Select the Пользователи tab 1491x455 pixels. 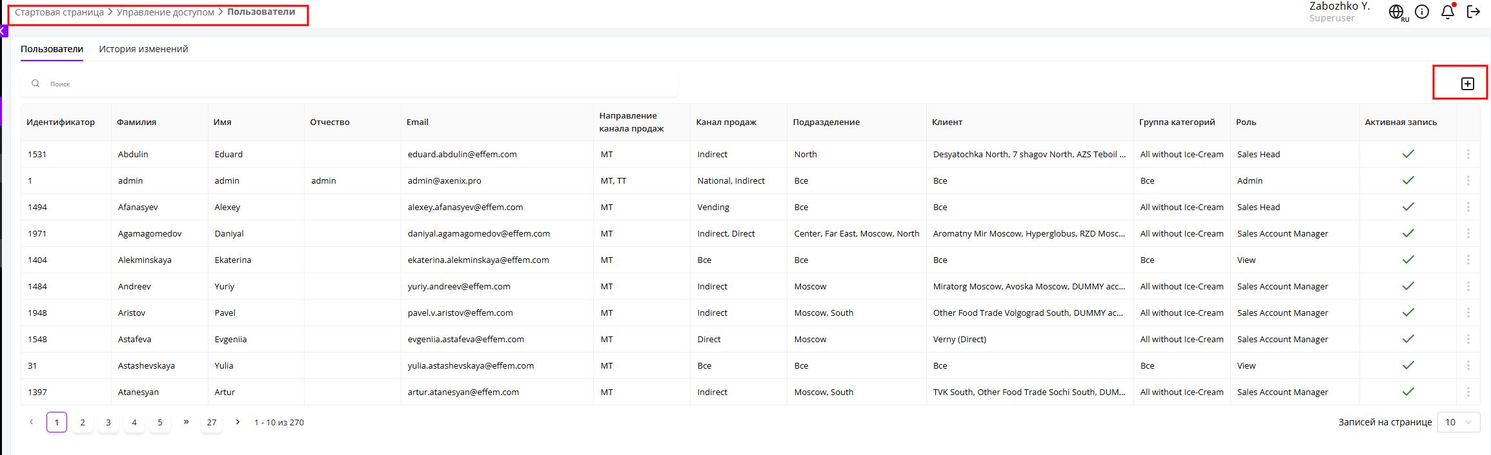click(52, 49)
